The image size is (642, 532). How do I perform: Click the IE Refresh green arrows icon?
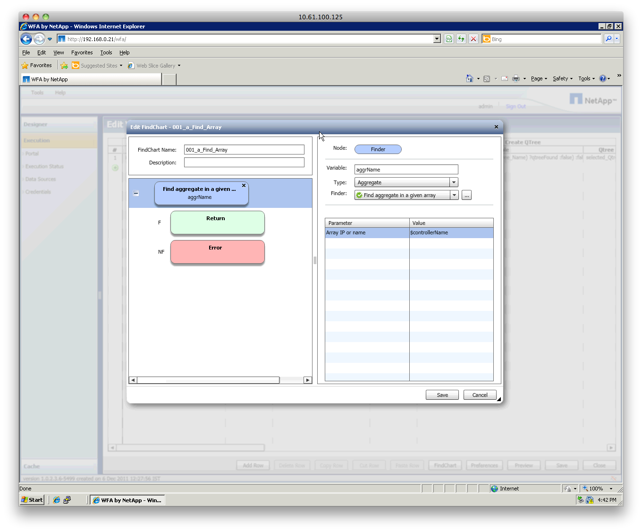(x=461, y=39)
